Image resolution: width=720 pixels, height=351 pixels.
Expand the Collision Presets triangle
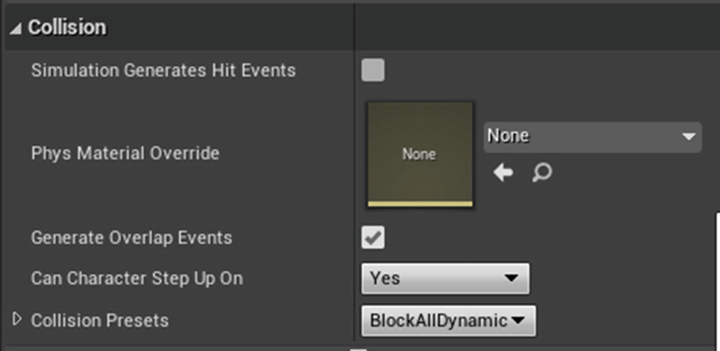click(16, 319)
